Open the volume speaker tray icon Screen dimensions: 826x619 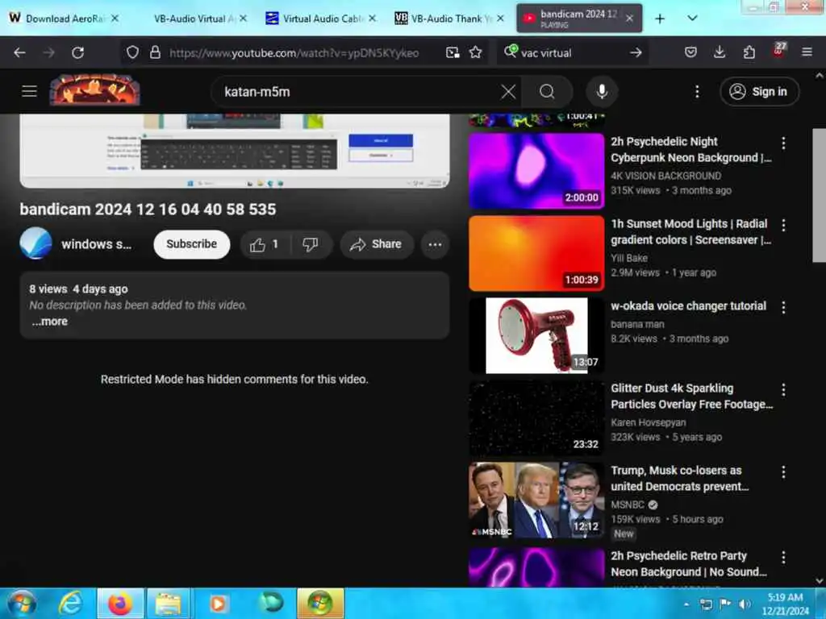[x=745, y=604]
